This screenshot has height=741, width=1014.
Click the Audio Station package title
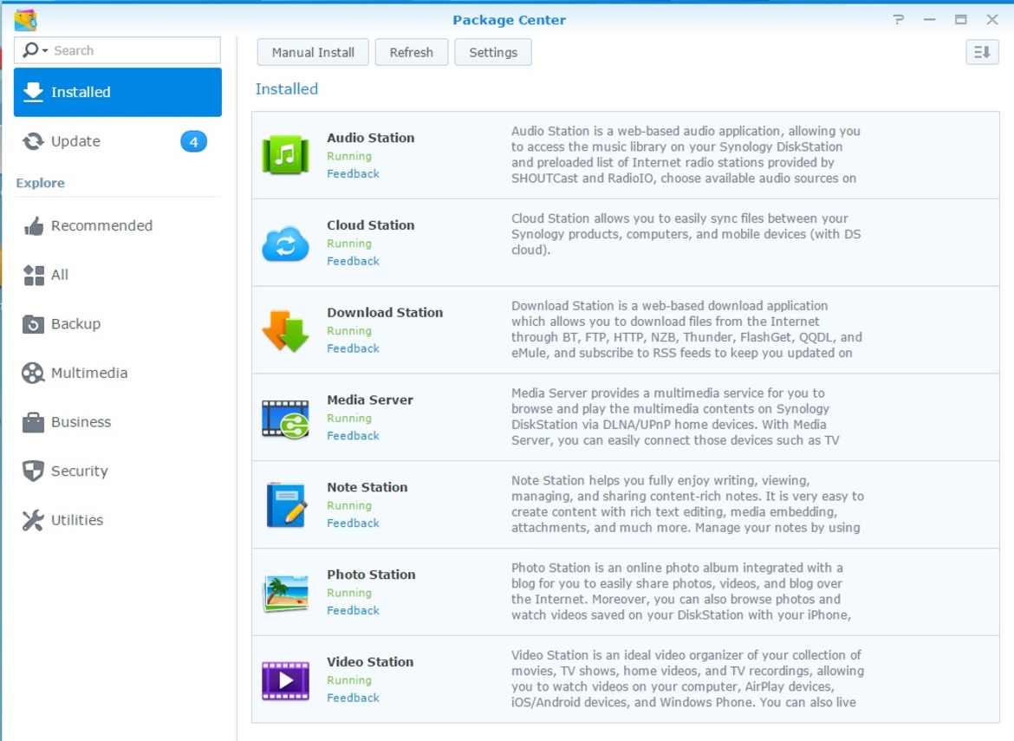coord(371,138)
